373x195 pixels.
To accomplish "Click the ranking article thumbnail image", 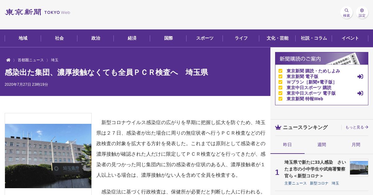I will point(359,168).
